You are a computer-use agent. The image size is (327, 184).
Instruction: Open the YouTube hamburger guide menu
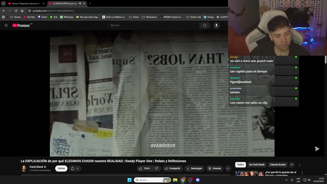[x=6, y=25]
